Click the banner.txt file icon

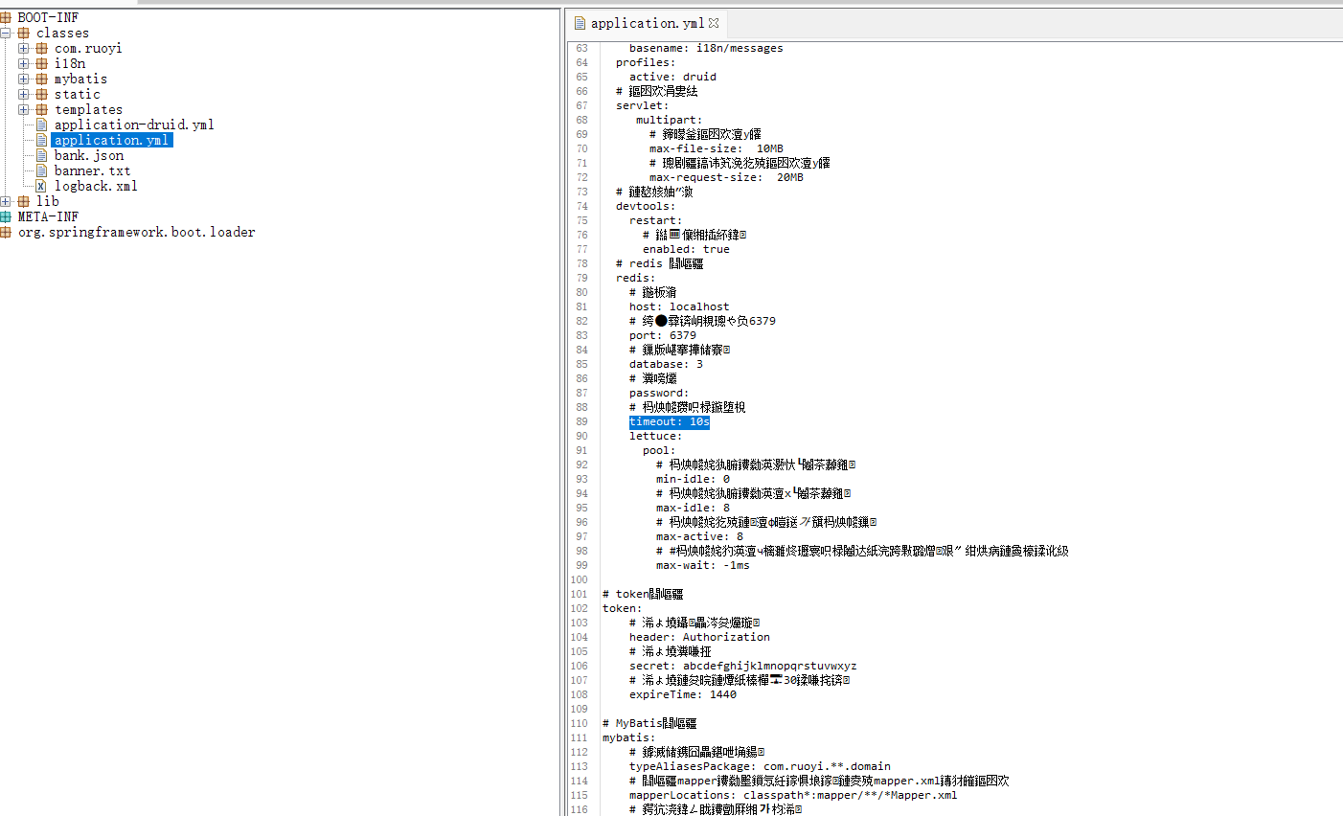42,170
